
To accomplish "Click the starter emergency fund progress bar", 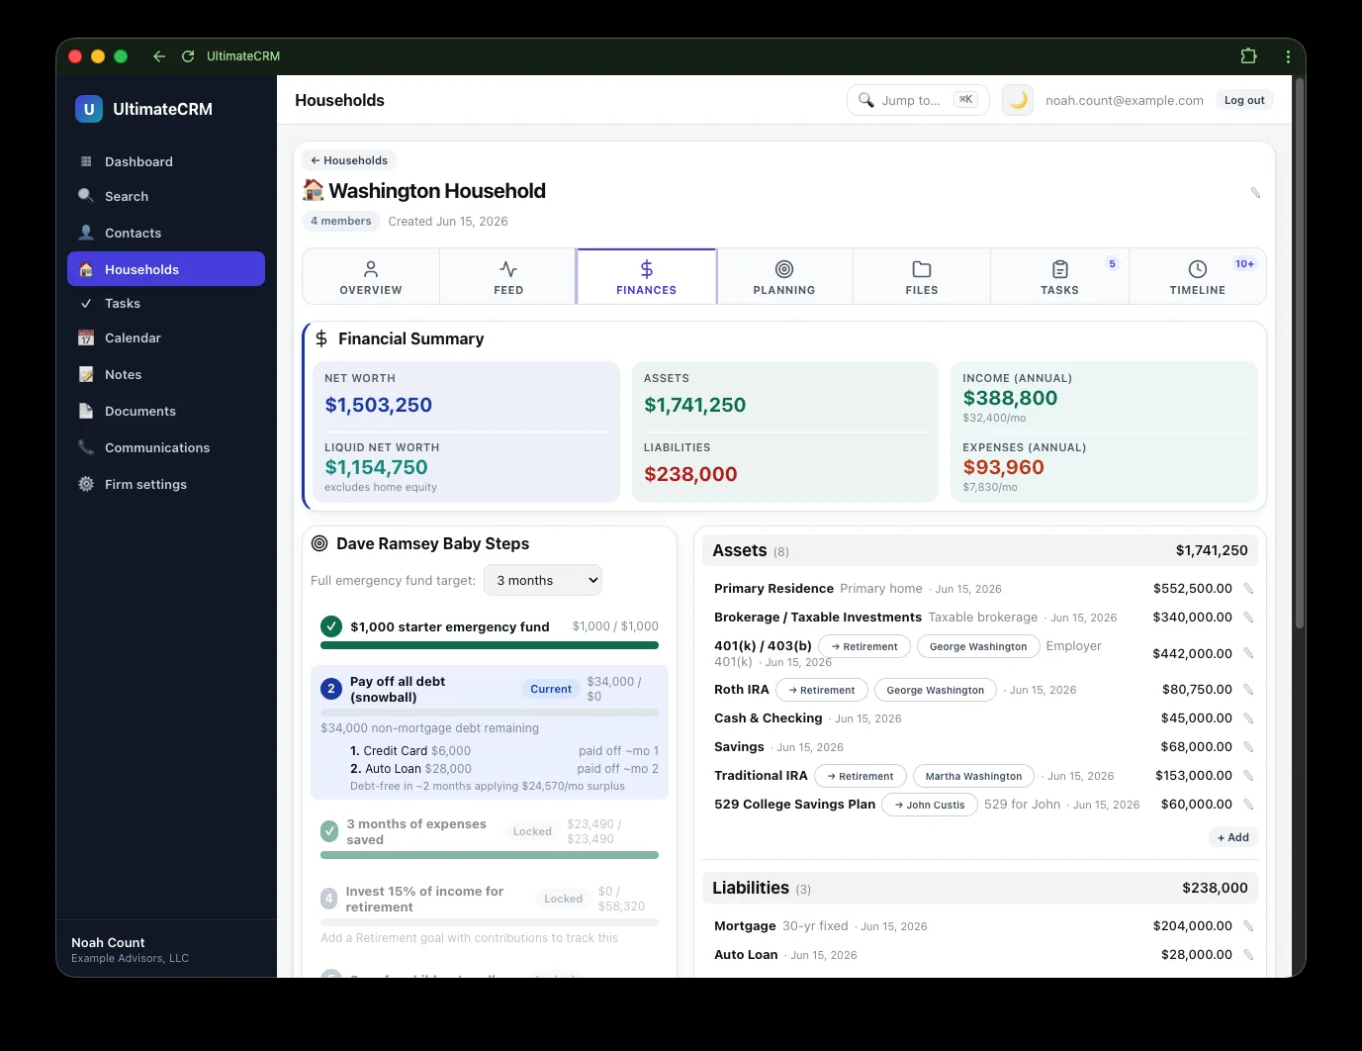I will pyautogui.click(x=490, y=645).
